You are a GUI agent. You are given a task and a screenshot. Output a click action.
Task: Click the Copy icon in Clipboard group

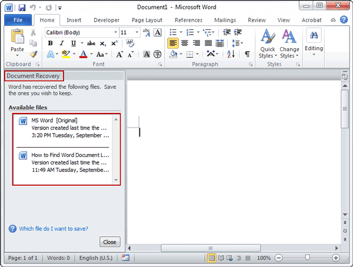coord(33,43)
